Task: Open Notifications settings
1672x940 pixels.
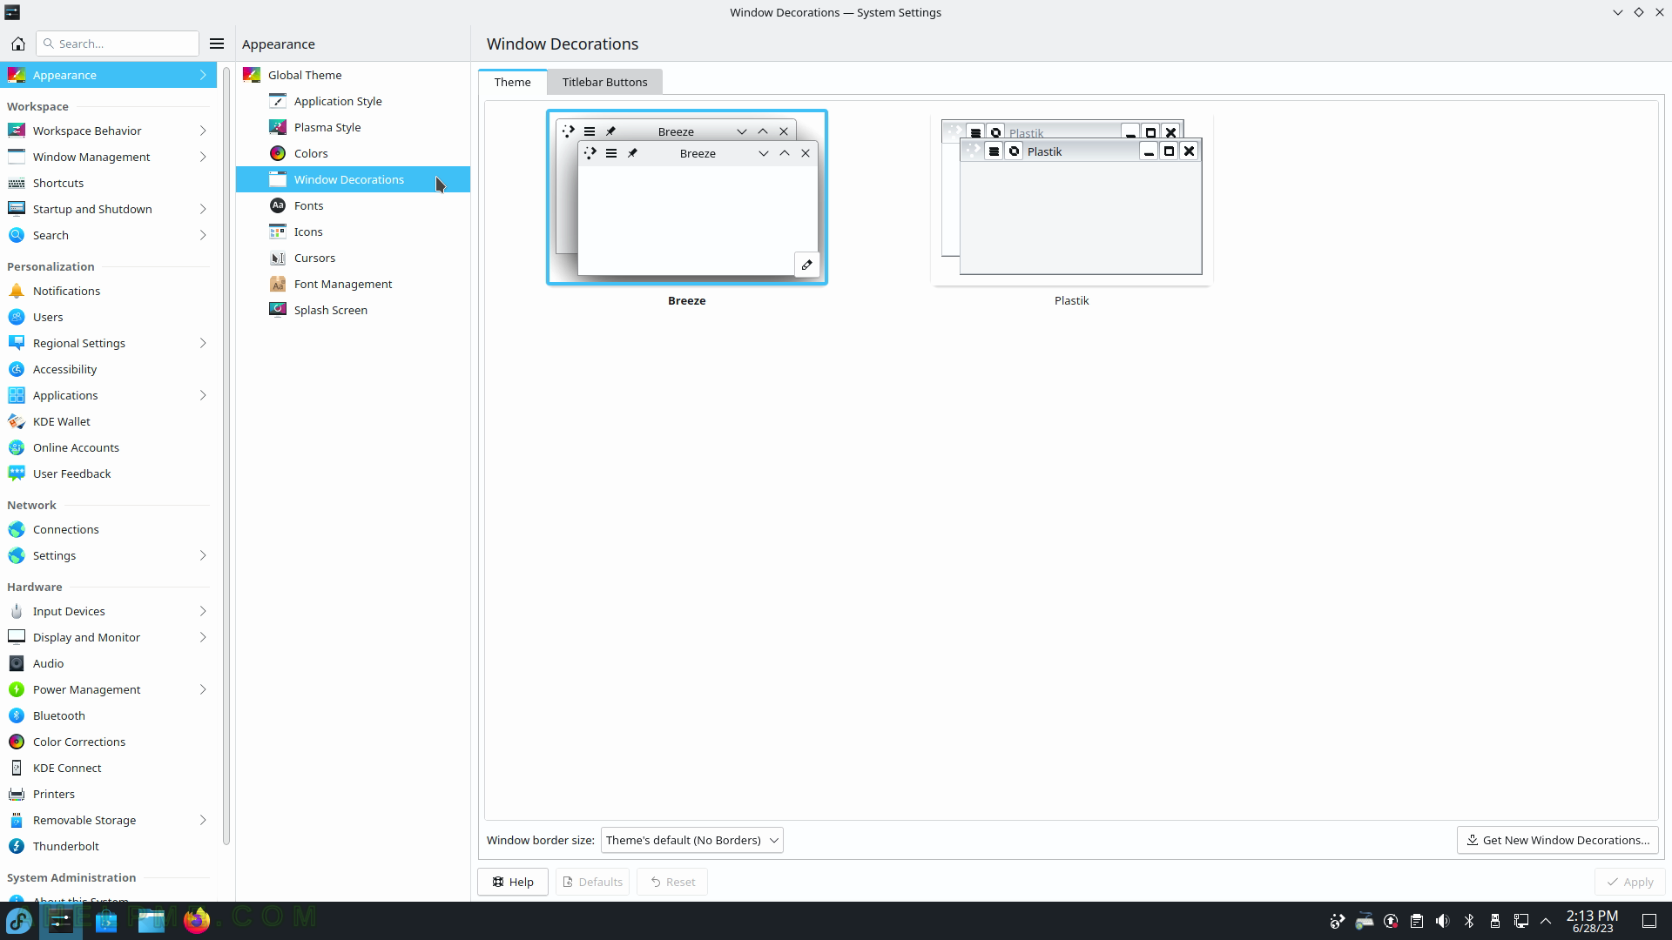Action: point(109,291)
